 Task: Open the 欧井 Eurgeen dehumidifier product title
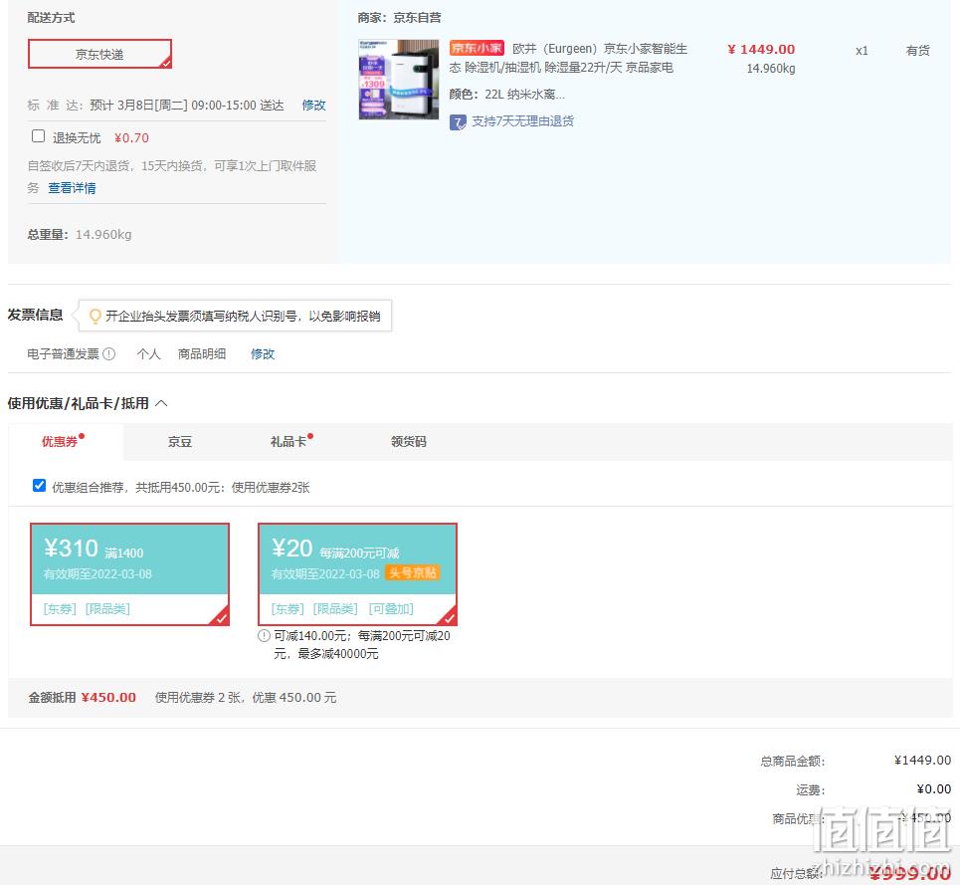[x=568, y=58]
